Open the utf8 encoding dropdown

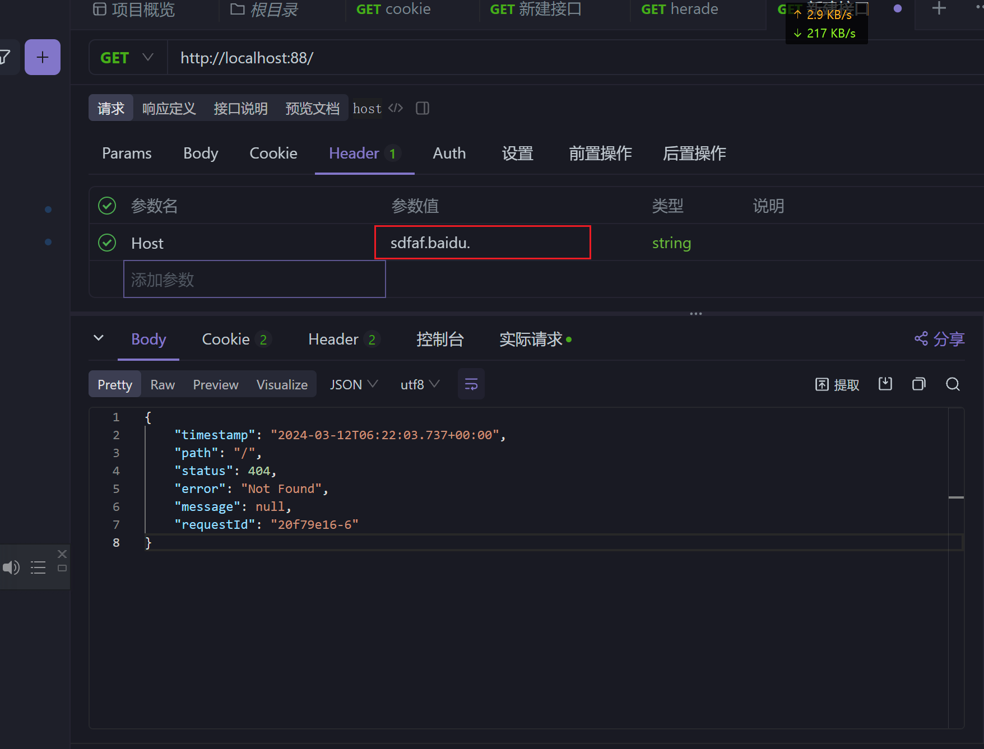click(x=420, y=384)
